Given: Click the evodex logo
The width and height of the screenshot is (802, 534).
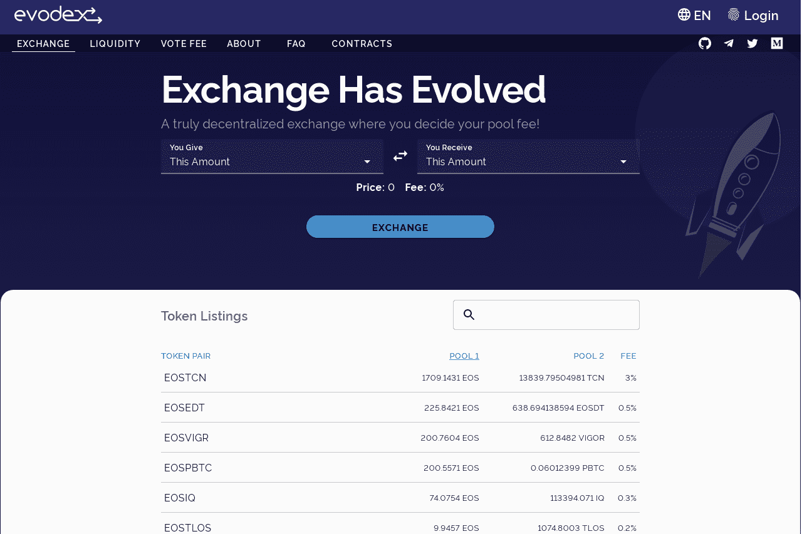Looking at the screenshot, I should [58, 14].
